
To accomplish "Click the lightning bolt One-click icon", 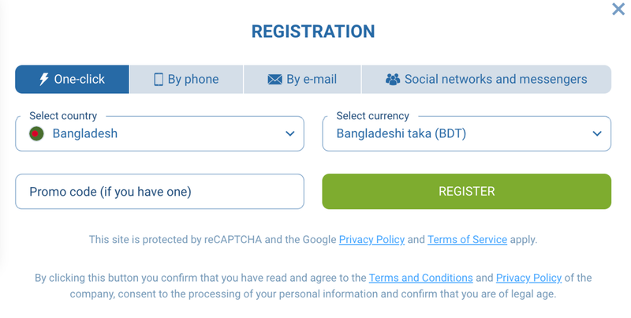I will click(44, 80).
